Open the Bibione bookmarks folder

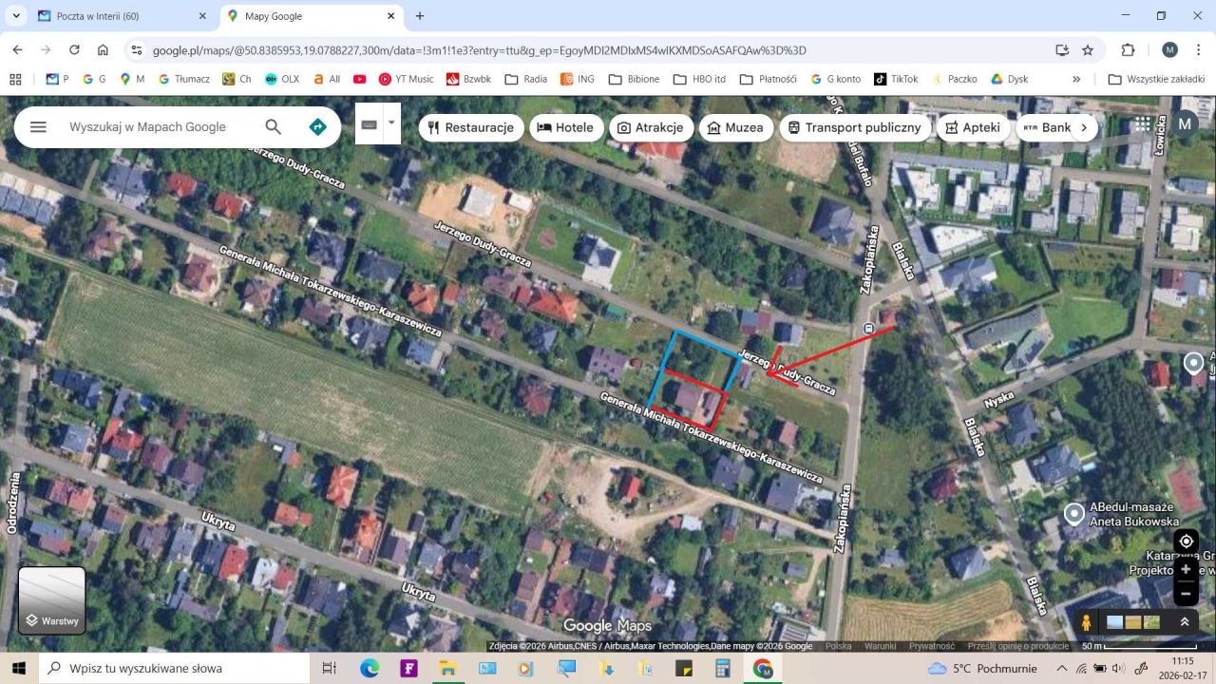634,79
